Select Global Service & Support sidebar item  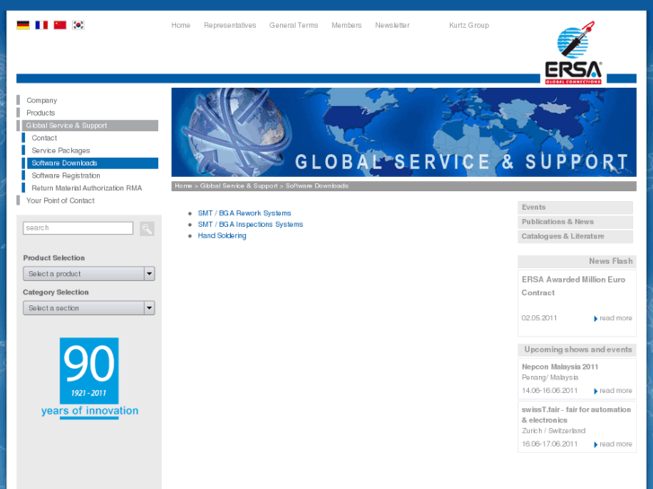[x=90, y=126]
